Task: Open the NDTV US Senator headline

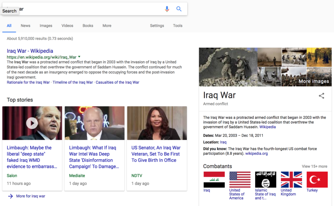Action: (156, 154)
